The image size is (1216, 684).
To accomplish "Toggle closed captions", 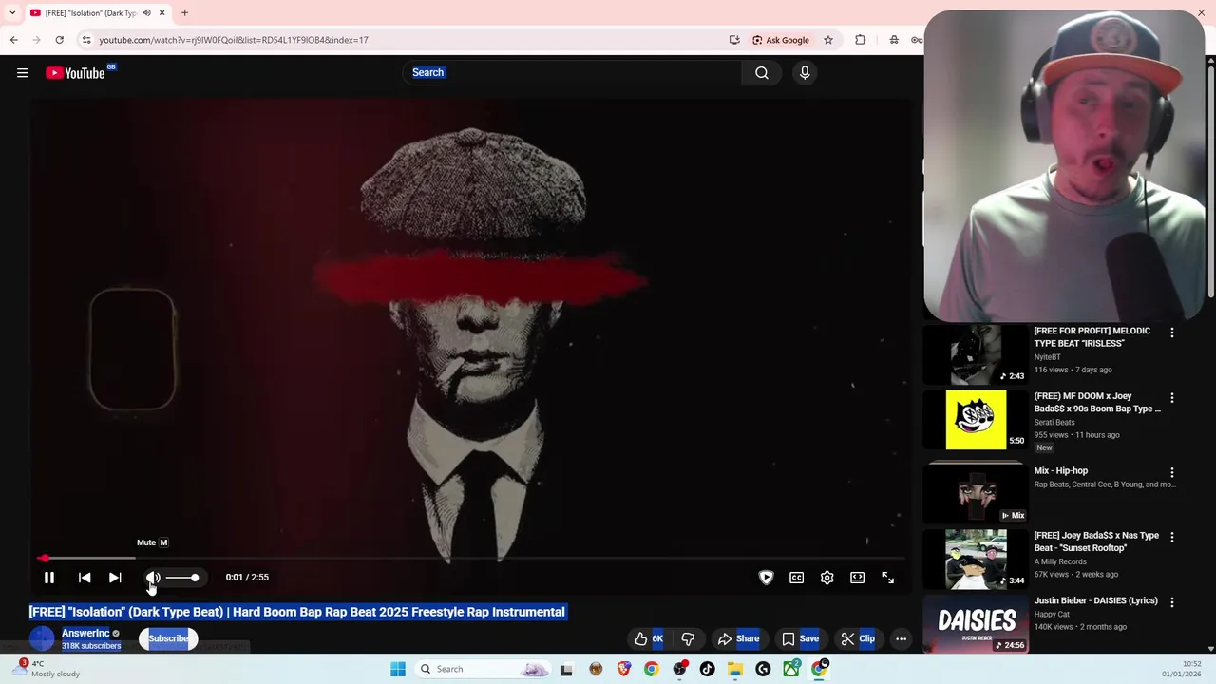I will (x=797, y=578).
